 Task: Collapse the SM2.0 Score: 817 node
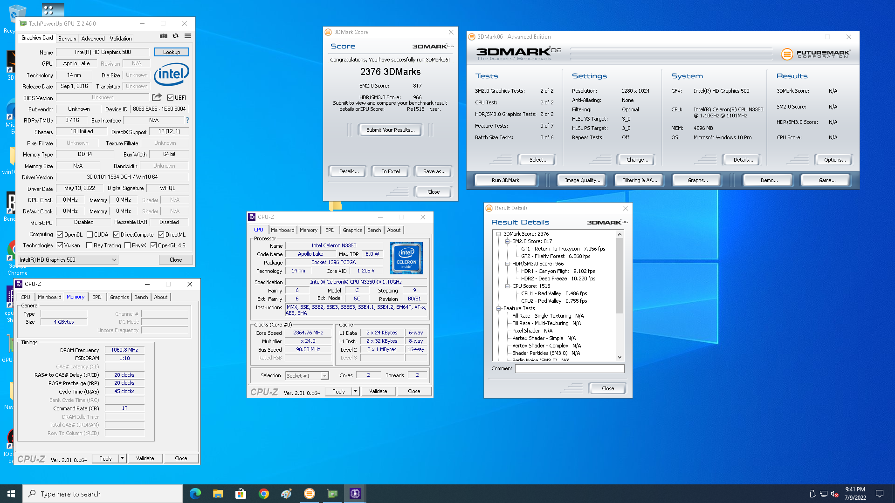coord(507,241)
